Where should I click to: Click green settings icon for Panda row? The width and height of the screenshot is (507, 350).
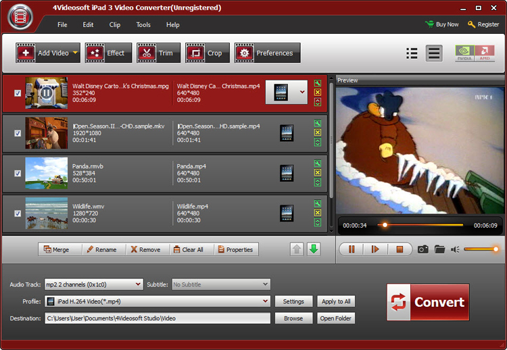point(318,164)
